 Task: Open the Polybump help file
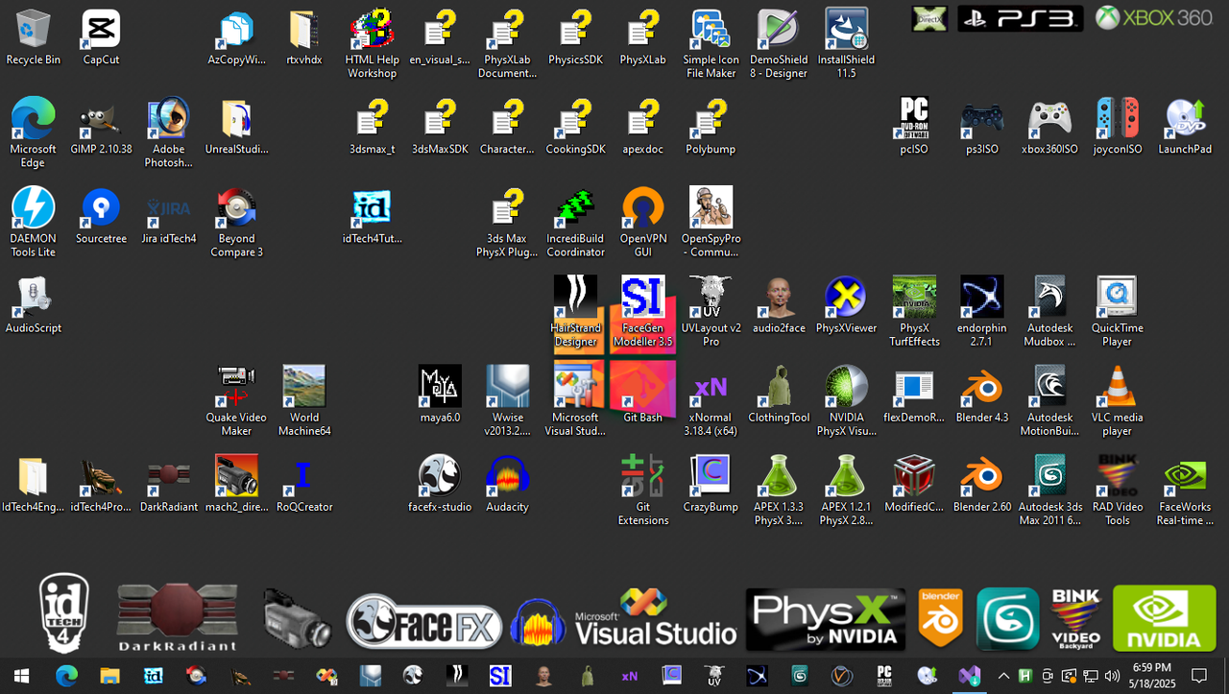click(711, 127)
